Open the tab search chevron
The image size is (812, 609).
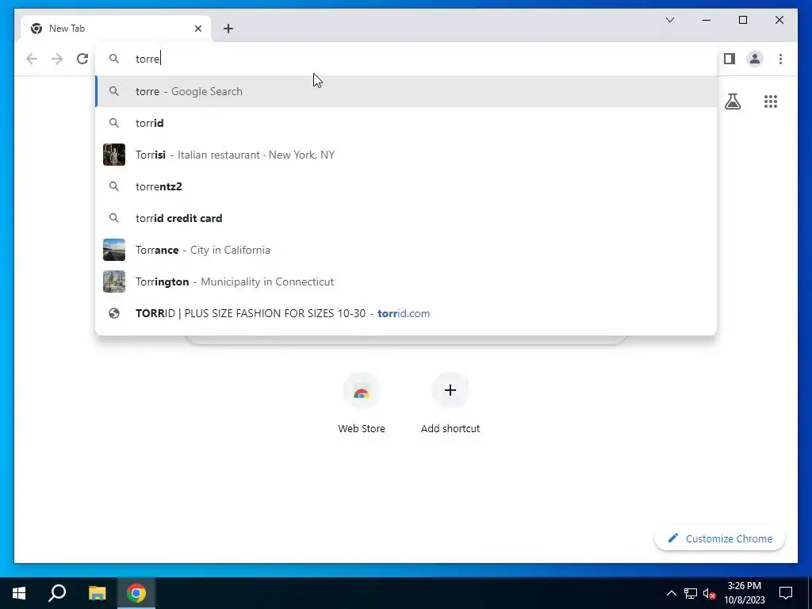[x=669, y=20]
